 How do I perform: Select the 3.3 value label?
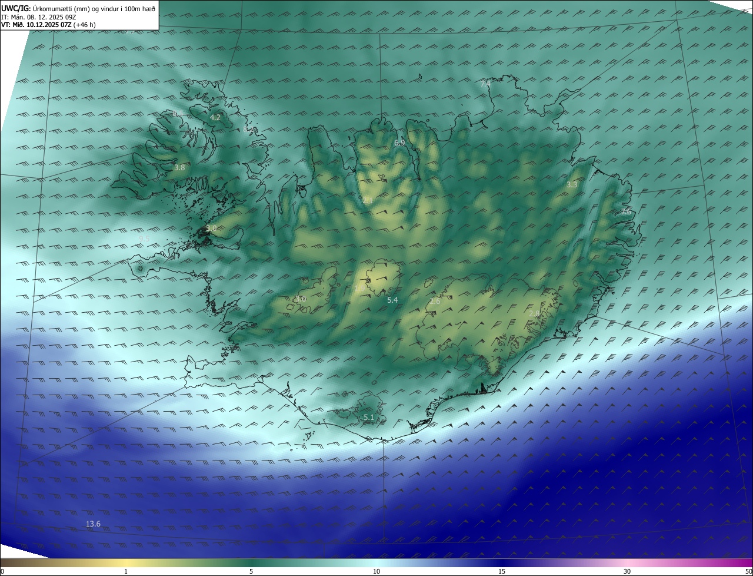click(x=572, y=185)
